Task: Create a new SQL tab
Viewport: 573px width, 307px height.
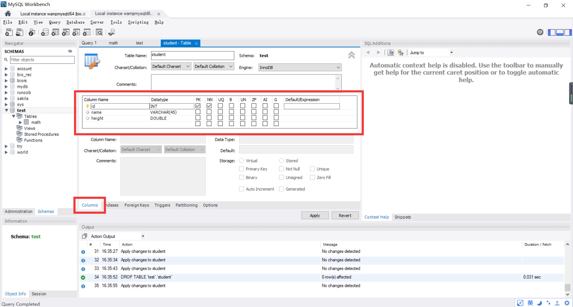Action: 9,32
